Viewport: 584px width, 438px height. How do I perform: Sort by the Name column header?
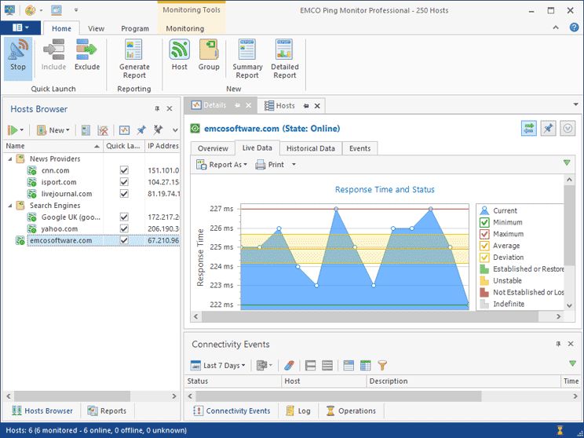(53, 146)
